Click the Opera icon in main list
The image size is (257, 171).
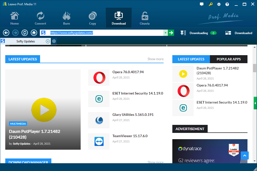pos(99,77)
